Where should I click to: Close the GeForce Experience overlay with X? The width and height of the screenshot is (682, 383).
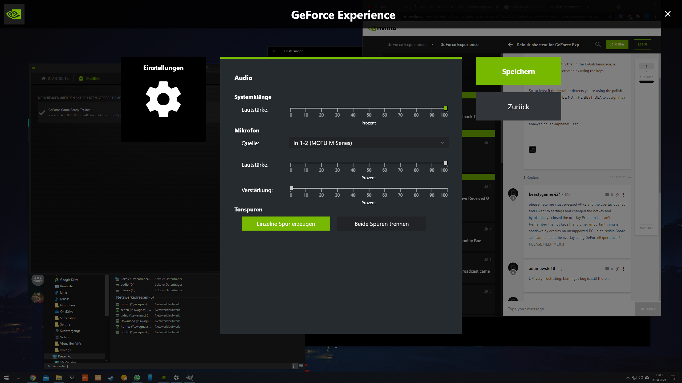[668, 14]
